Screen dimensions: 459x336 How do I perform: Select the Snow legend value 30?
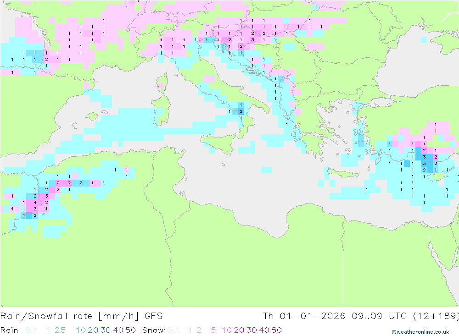(252, 330)
